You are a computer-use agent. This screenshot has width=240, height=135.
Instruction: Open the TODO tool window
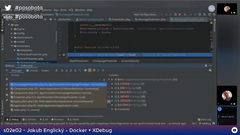[x=73, y=120]
